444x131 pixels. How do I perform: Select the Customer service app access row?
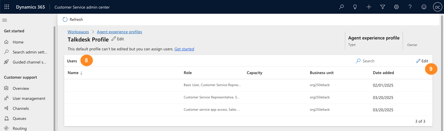click(248, 110)
